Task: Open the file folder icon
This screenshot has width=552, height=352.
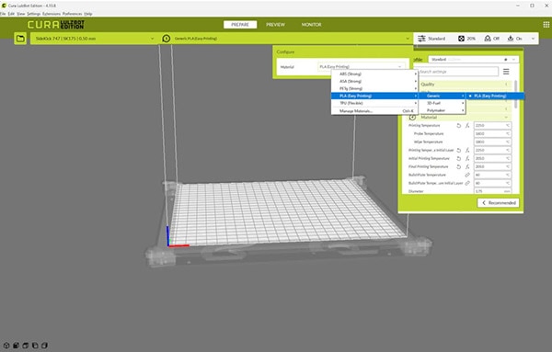Action: coord(20,39)
